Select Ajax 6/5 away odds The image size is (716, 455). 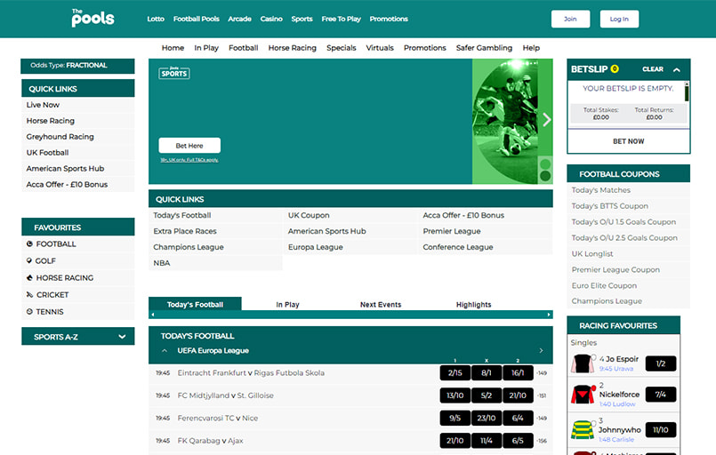pos(518,441)
